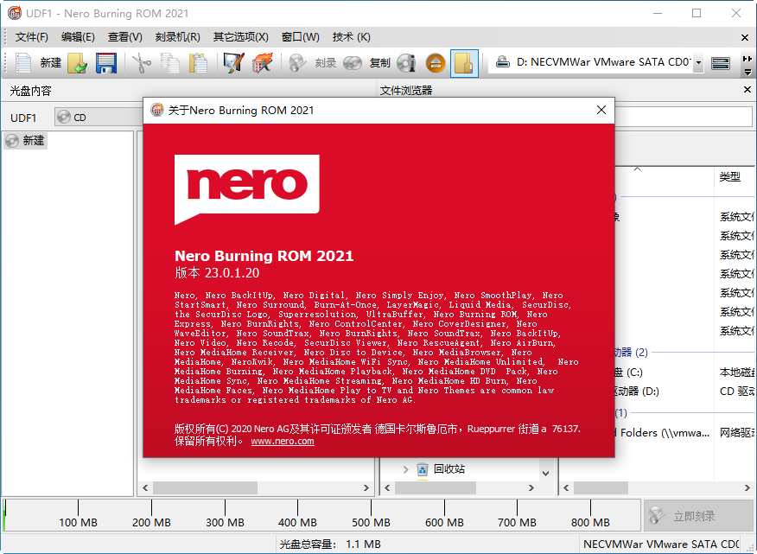Image resolution: width=757 pixels, height=554 pixels.
Task: Click the Nero Express burning house icon
Action: (262, 63)
